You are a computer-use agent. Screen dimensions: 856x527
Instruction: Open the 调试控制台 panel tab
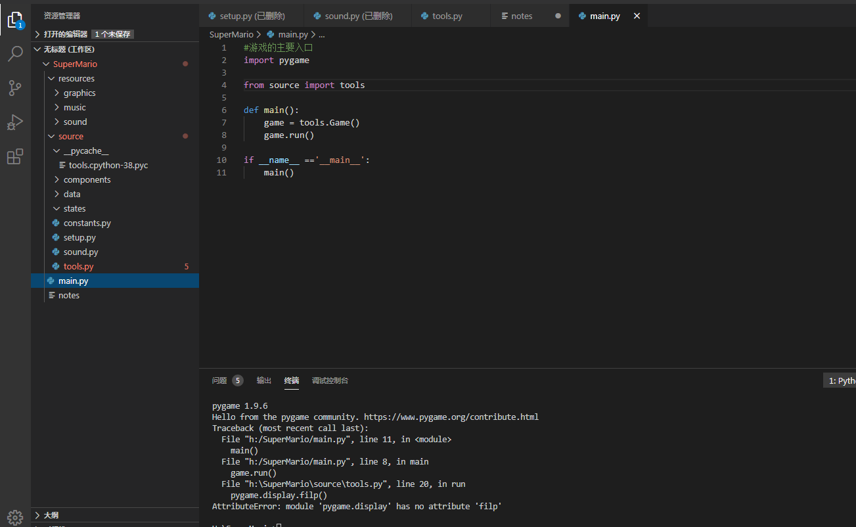coord(330,380)
